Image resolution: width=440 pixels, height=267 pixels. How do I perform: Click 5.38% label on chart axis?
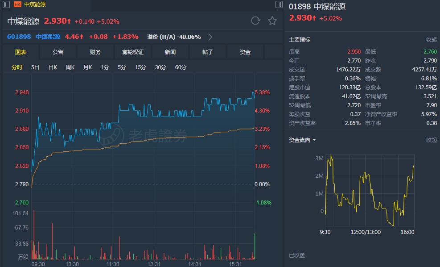coord(262,92)
